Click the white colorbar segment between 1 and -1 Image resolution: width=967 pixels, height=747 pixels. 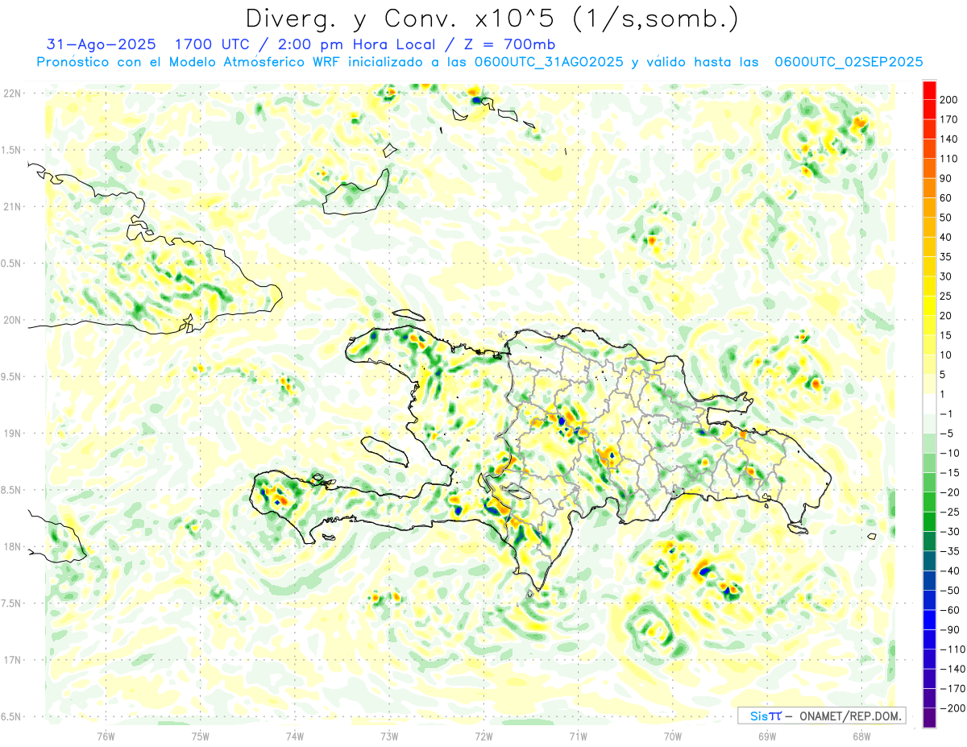tap(929, 404)
